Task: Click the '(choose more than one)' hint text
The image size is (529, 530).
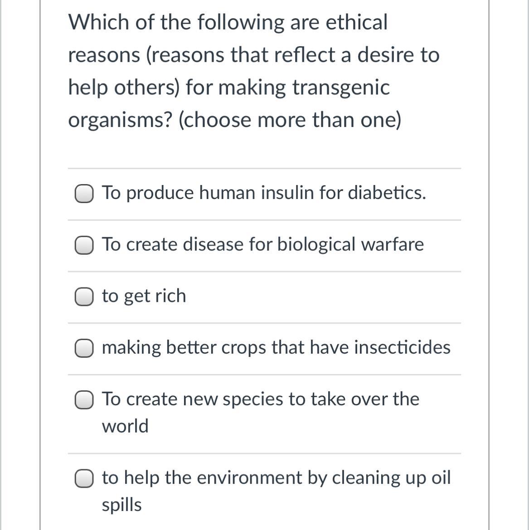Action: [290, 120]
